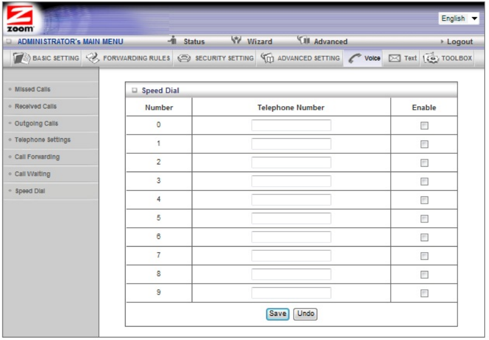The width and height of the screenshot is (489, 340).
Task: Click telephone number field for number 9
Action: point(291,293)
